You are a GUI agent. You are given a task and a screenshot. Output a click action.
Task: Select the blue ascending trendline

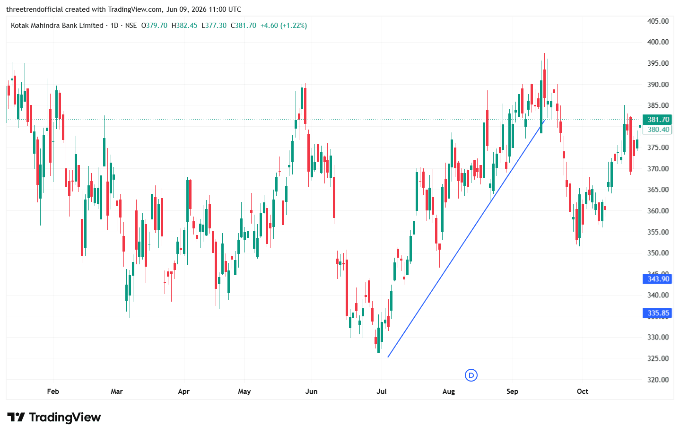[466, 239]
